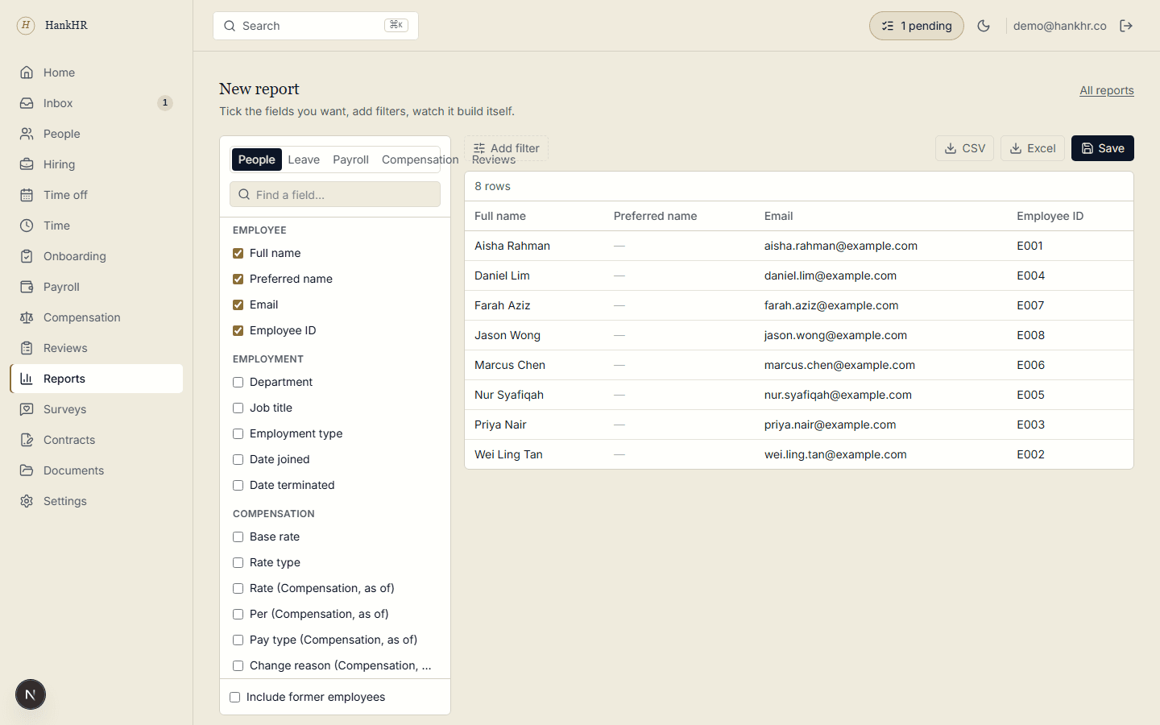Click daniel.lim@example.com email cell
Viewport: 1160px width, 725px height.
pos(831,275)
